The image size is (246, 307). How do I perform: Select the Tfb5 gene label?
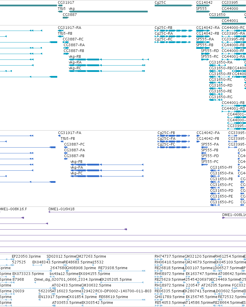click(x=62, y=9)
